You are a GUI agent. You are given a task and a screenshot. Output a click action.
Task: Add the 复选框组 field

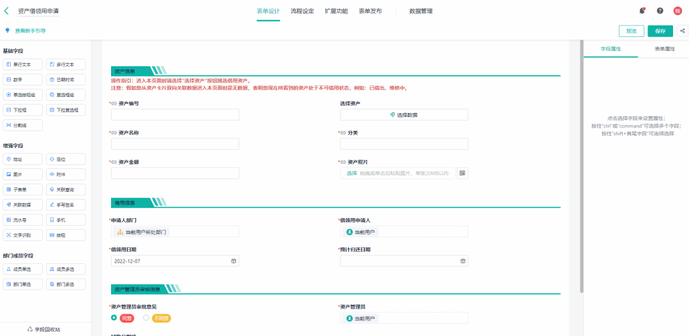66,94
